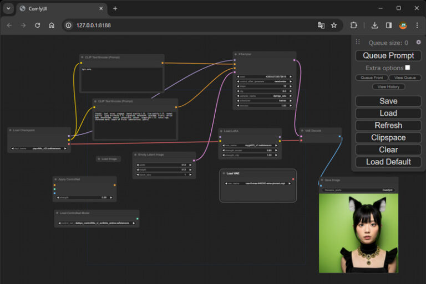Switch to the ComfyUI browser tab

coord(55,8)
